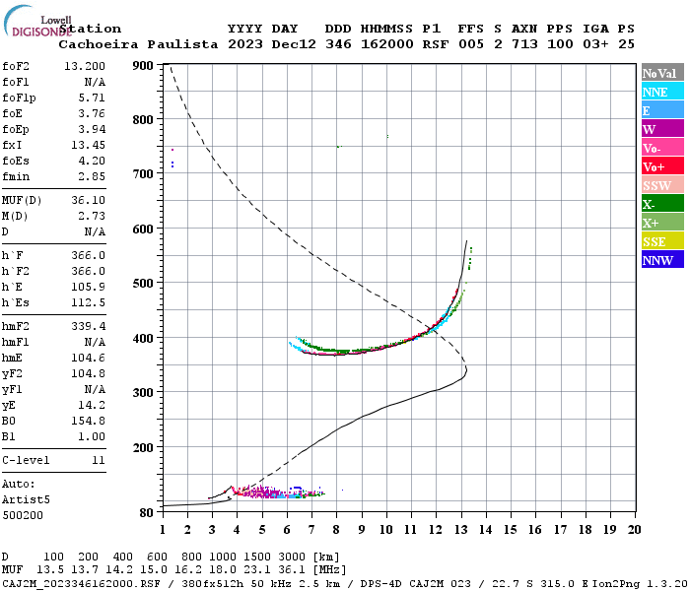Click the 3000 km distance table entry
Screen dimensions: 690x591
(x=292, y=558)
